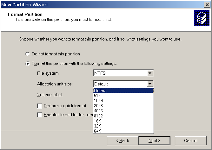Viewport: 212px width, 150px height.
Task: Click the NTFS file system combo box
Action: point(120,73)
